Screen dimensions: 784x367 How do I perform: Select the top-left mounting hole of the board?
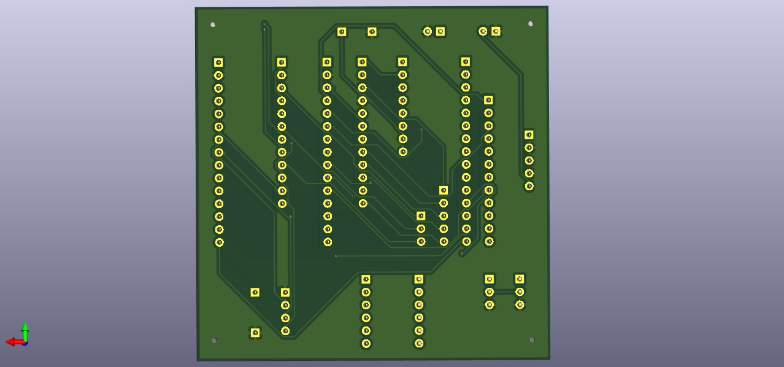pyautogui.click(x=213, y=25)
